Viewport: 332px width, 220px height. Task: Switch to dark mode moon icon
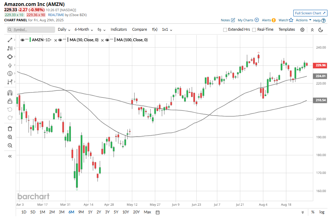pyautogui.click(x=321, y=30)
